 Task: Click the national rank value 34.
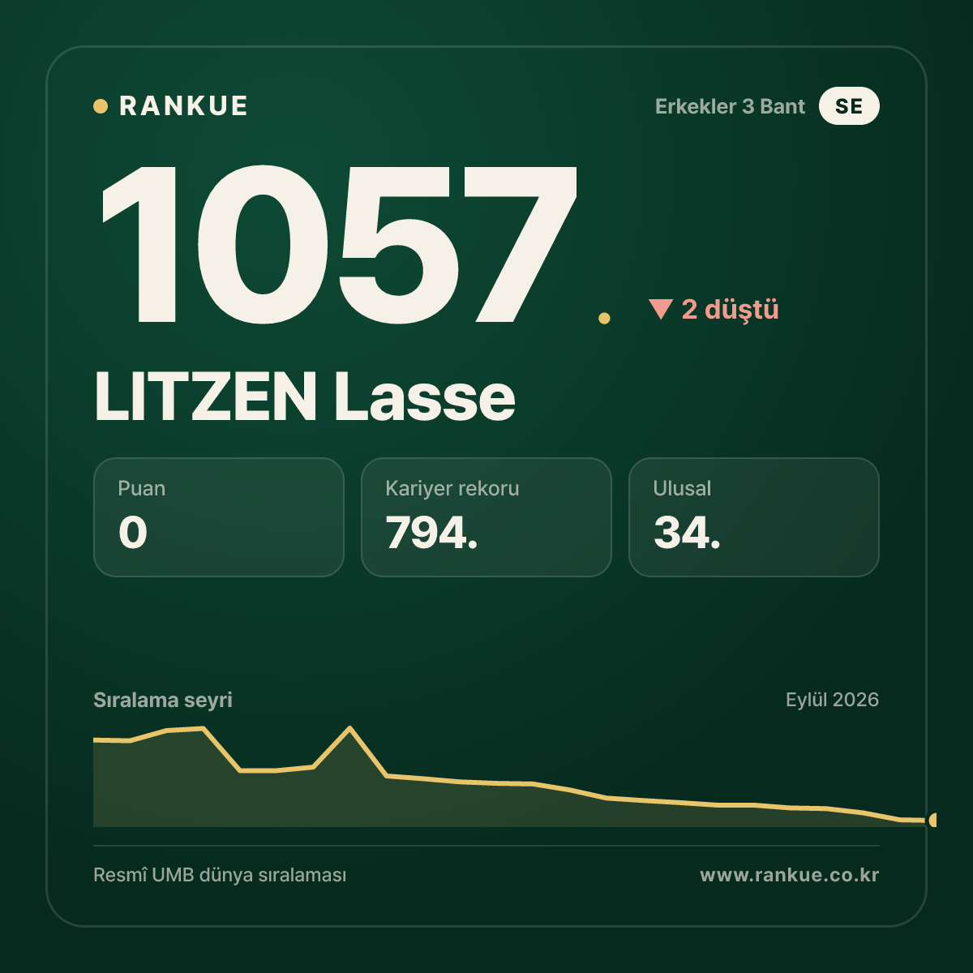687,533
